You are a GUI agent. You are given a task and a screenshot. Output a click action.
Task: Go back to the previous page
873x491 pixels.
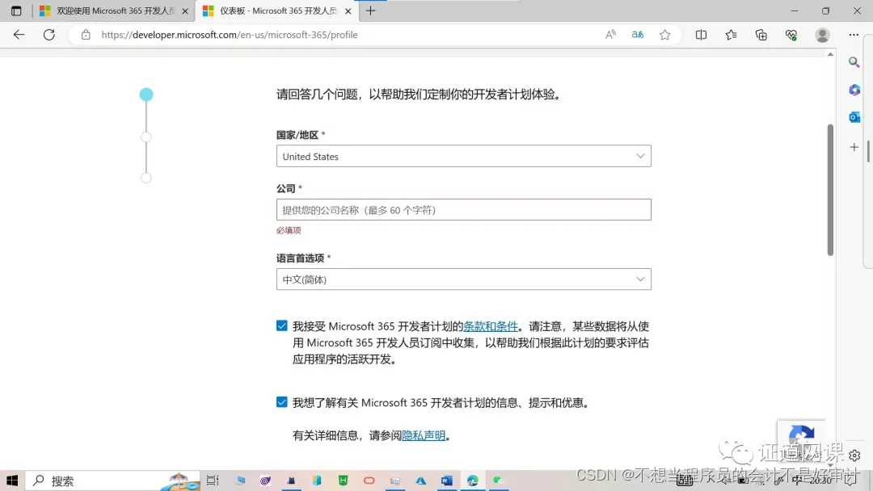19,35
